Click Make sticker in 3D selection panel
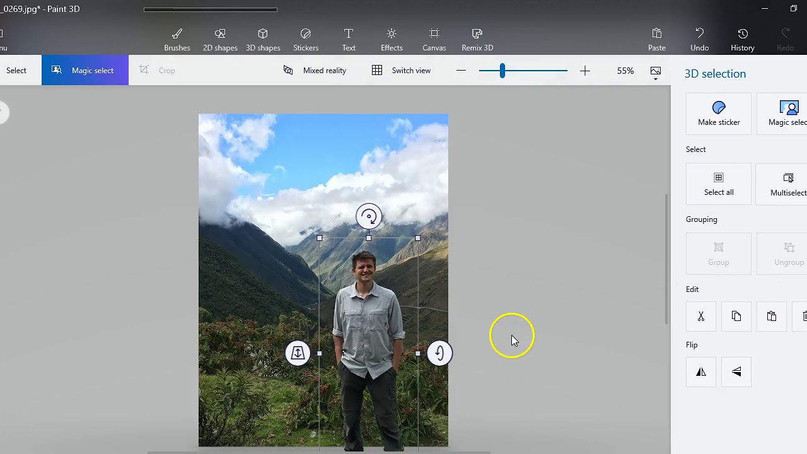Screen dimensions: 807x454 [x=719, y=114]
